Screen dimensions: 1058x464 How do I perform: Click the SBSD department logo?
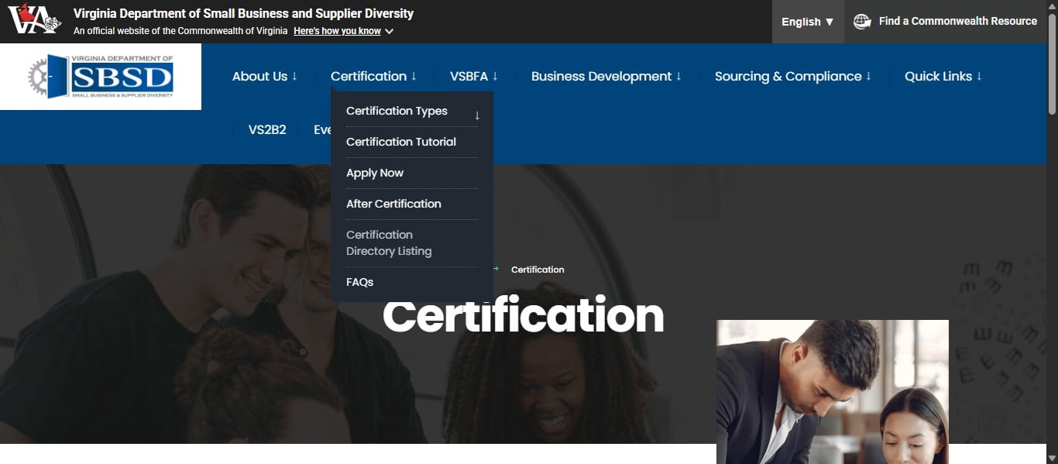pyautogui.click(x=101, y=77)
